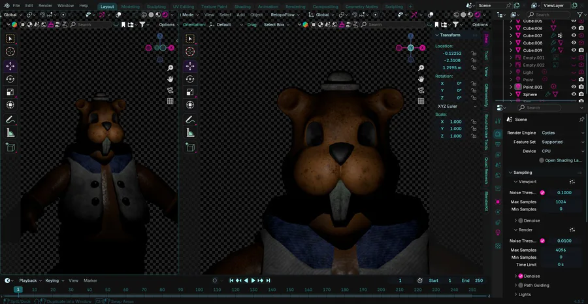Hide Cube.006 in the viewport via eye icon
Viewport: 588px width, 304px height.
click(x=574, y=28)
